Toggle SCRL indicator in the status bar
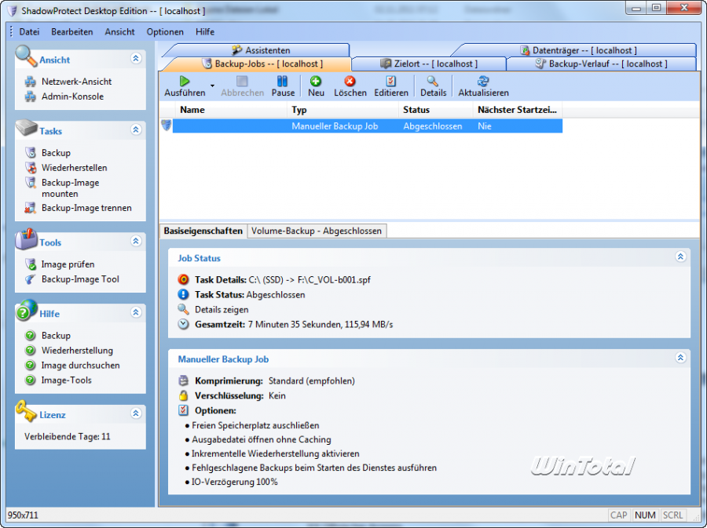The height and width of the screenshot is (528, 707). [x=672, y=515]
